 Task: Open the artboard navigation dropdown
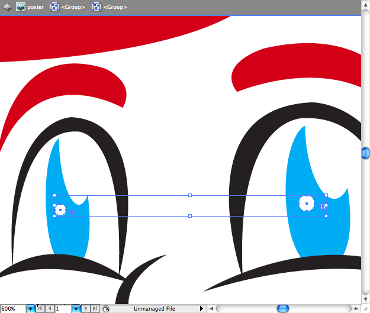pos(76,308)
